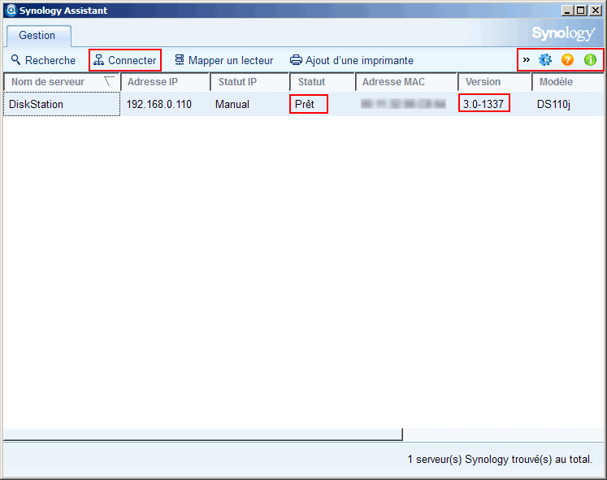Click the Modèle column header

(567, 82)
